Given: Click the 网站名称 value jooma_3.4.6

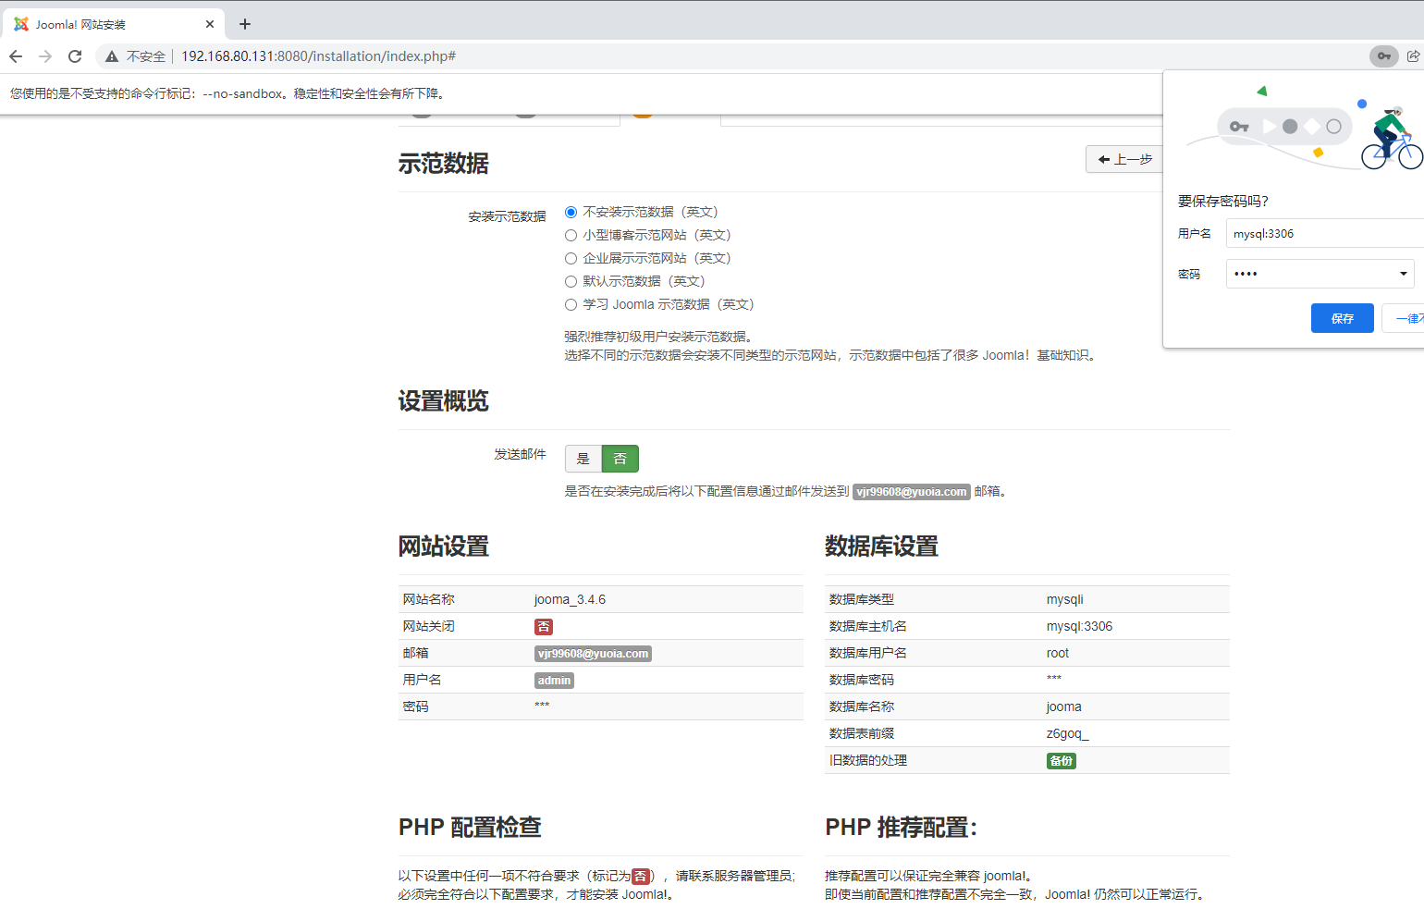Looking at the screenshot, I should click(x=570, y=599).
